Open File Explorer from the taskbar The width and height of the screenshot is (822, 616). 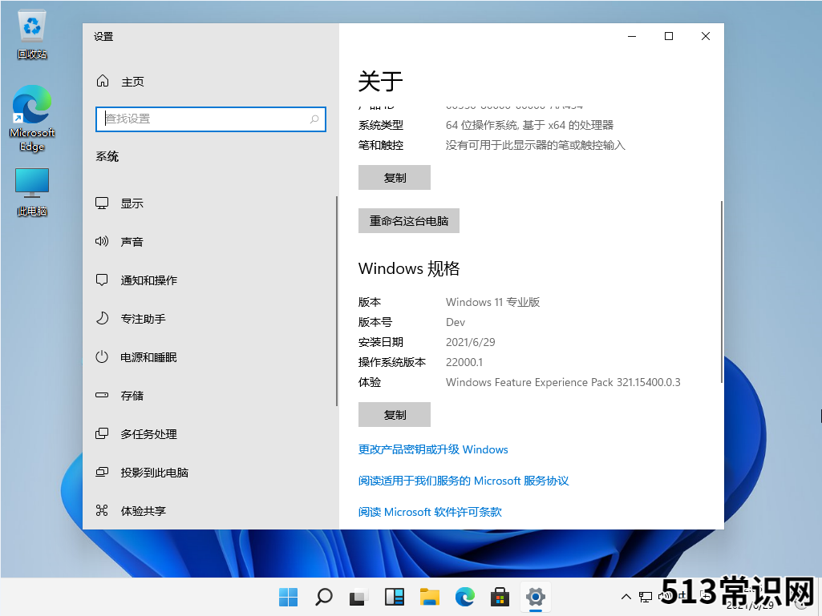coord(430,597)
